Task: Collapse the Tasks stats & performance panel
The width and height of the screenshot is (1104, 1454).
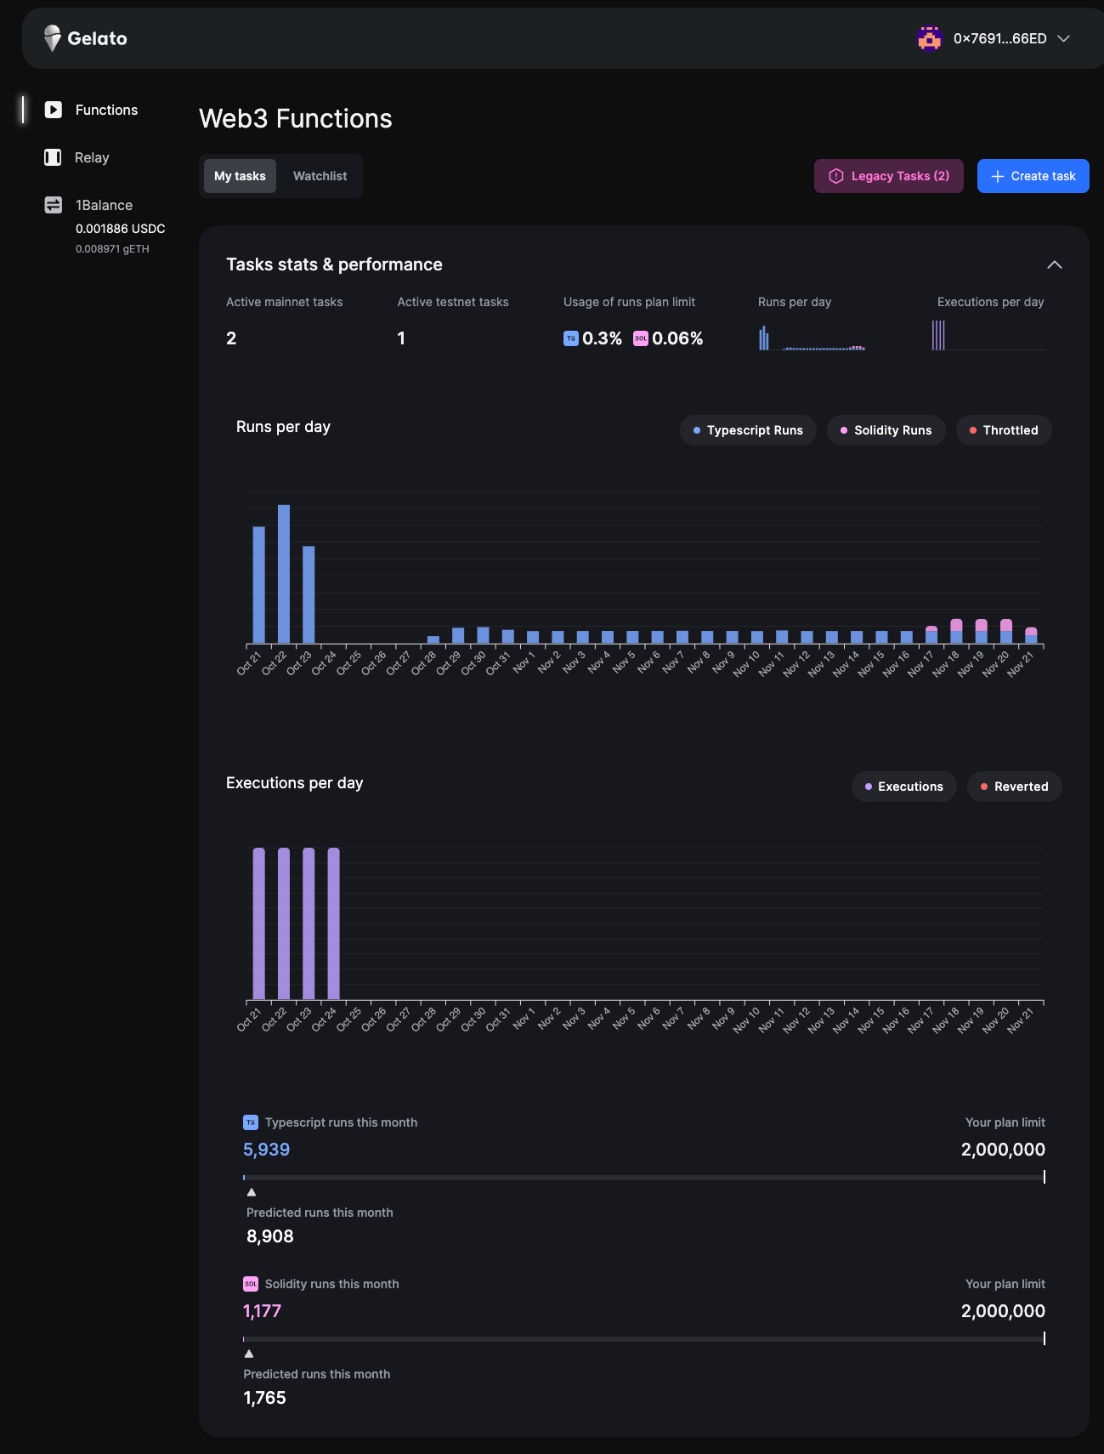Action: [x=1055, y=264]
